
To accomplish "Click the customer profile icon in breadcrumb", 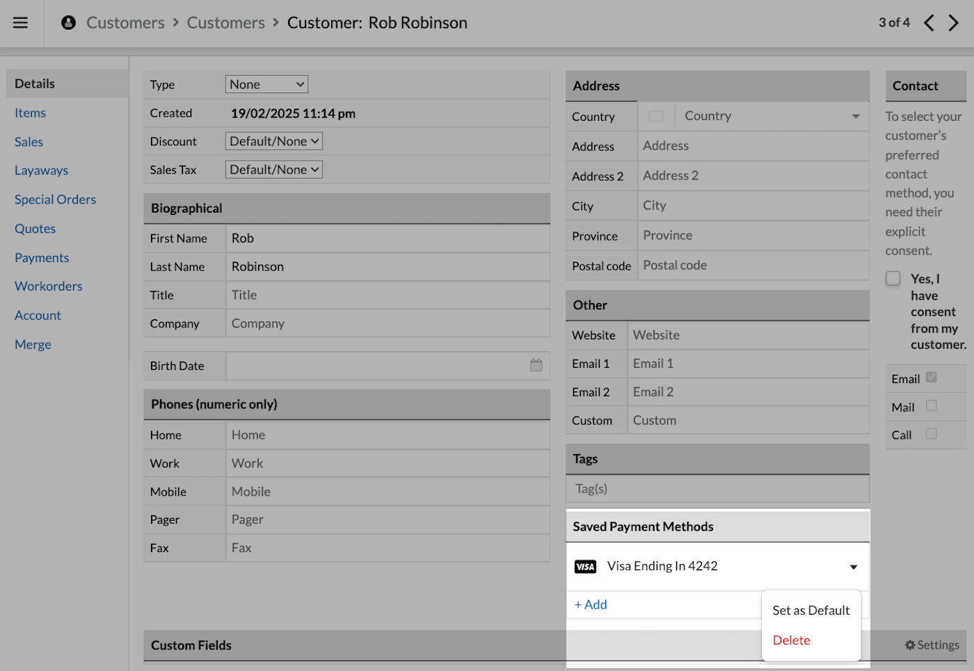I will point(68,23).
